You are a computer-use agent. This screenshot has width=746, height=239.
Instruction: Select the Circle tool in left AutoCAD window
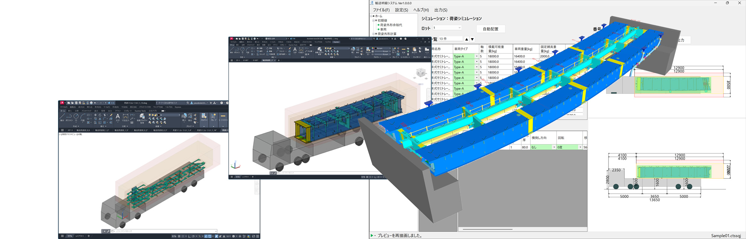[76, 117]
